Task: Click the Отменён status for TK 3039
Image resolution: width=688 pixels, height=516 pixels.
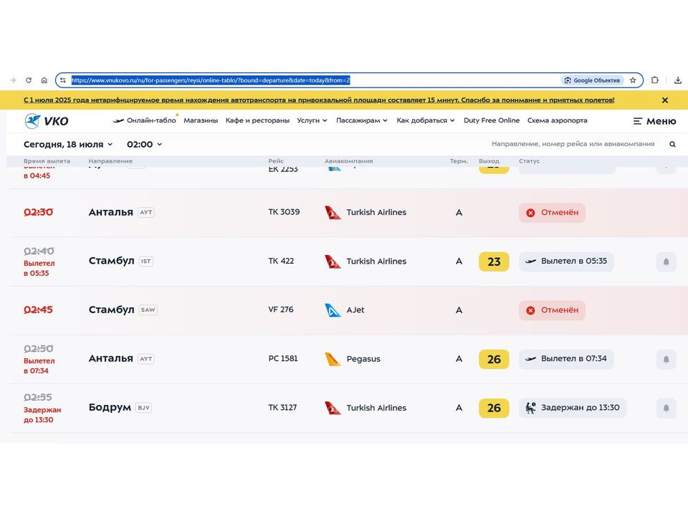Action: pyautogui.click(x=552, y=212)
